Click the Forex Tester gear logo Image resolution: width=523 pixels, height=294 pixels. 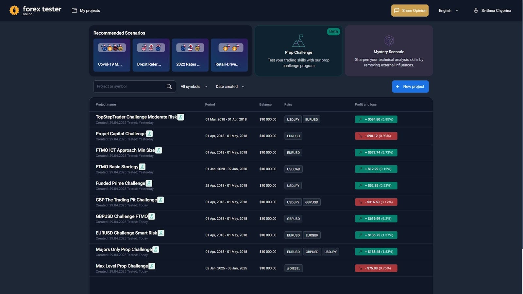14,10
